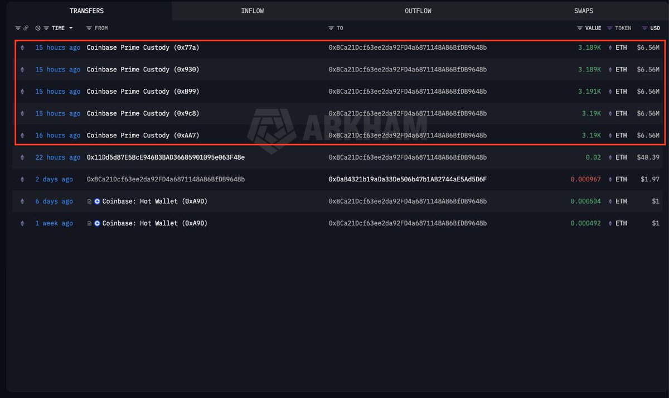
Task: Open the FROM column filter icon
Action: click(89, 28)
